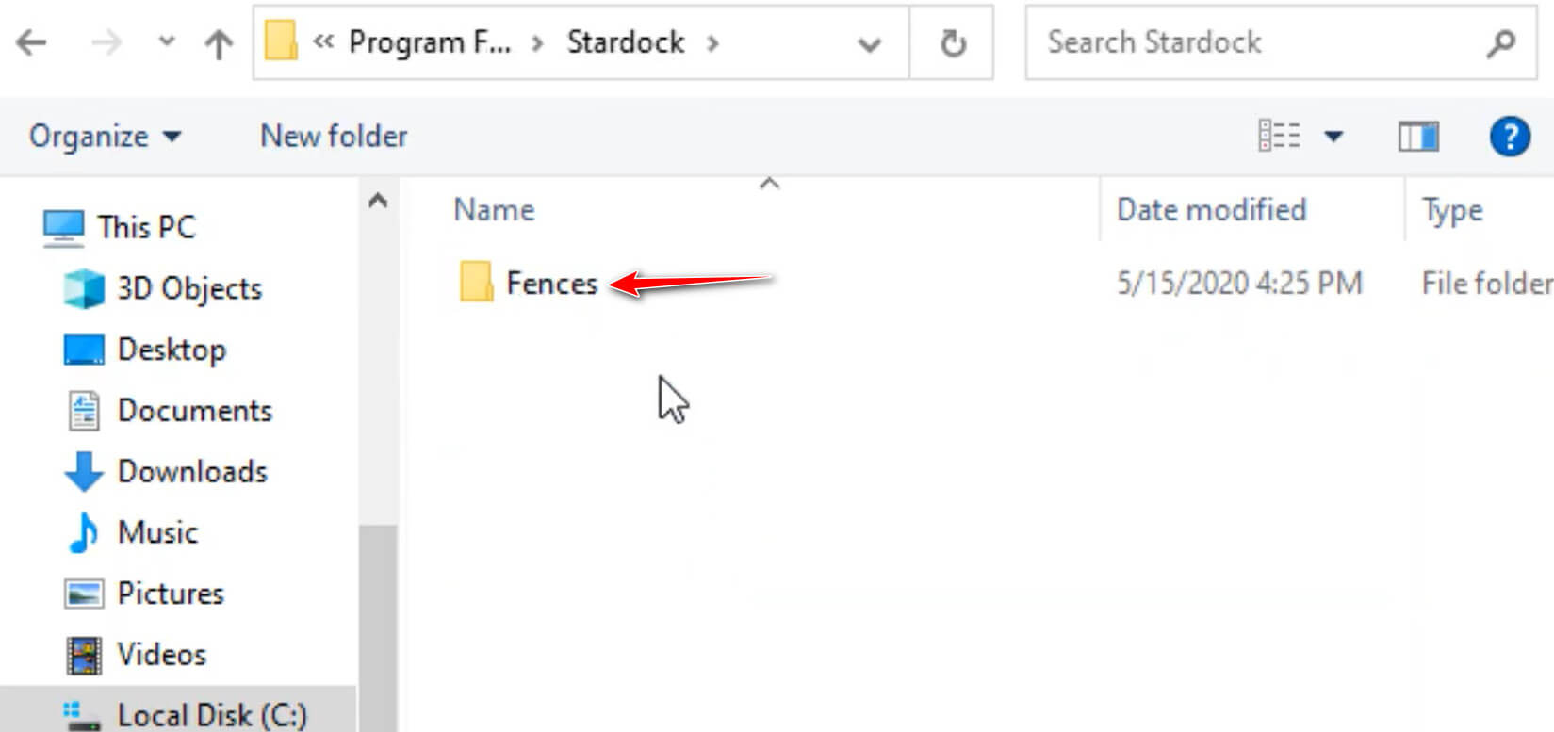1554x732 pixels.
Task: Go up one folder level
Action: click(219, 43)
